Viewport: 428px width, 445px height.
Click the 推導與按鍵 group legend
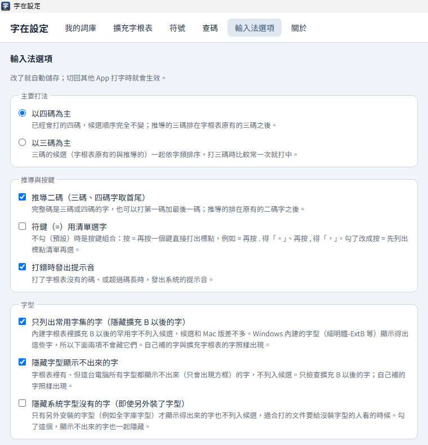(x=38, y=180)
